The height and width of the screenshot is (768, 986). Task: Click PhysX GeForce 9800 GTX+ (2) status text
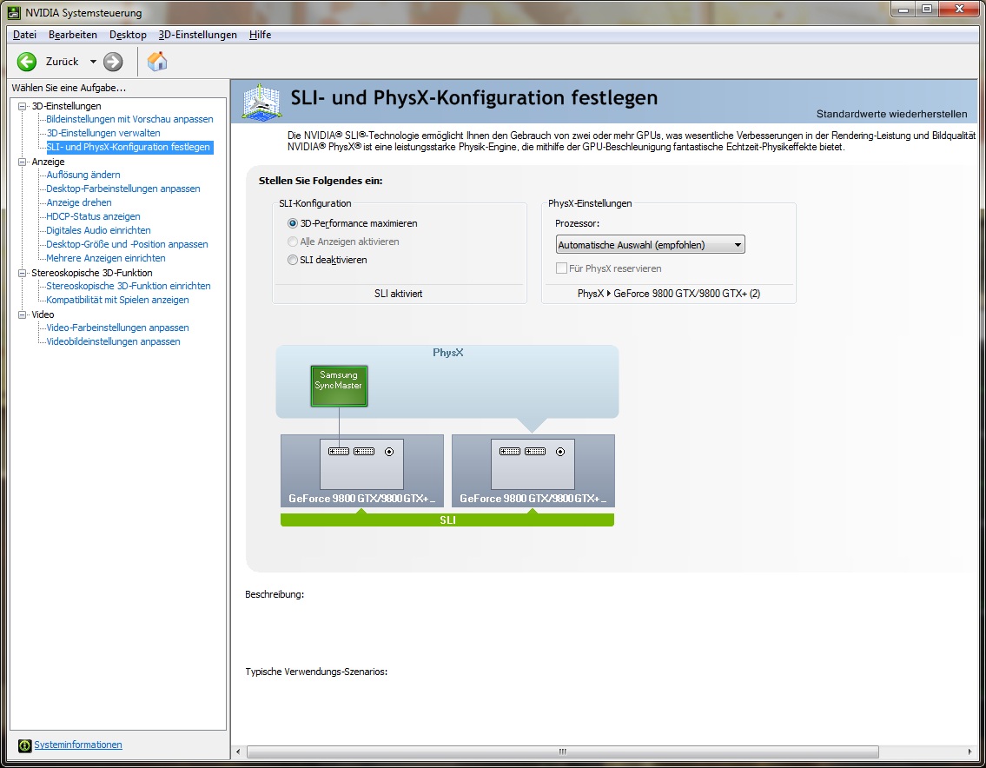tap(668, 294)
